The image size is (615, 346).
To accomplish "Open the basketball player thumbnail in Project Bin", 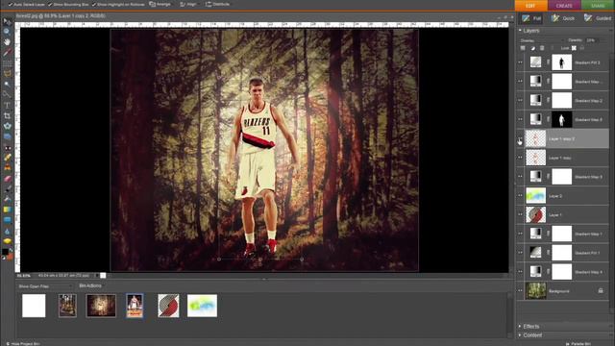I will coord(135,306).
